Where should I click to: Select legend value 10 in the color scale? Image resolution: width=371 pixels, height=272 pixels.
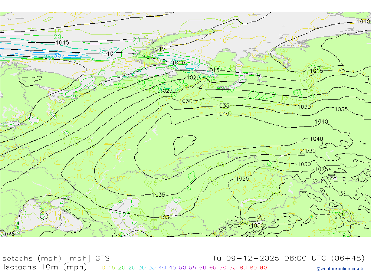tap(102, 268)
